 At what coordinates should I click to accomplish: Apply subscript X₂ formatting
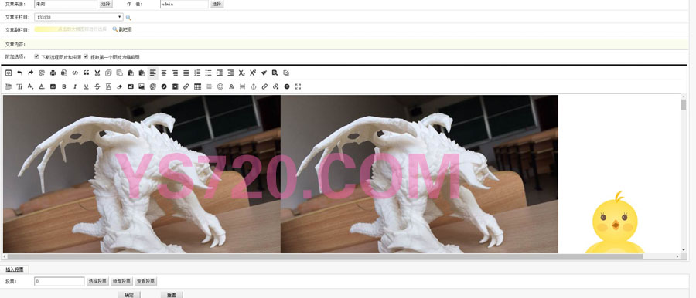pos(241,73)
